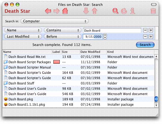This screenshot has height=124, width=162.
Task: Click the 164 KB Scripter's Guide document icon
Action: click(6, 72)
